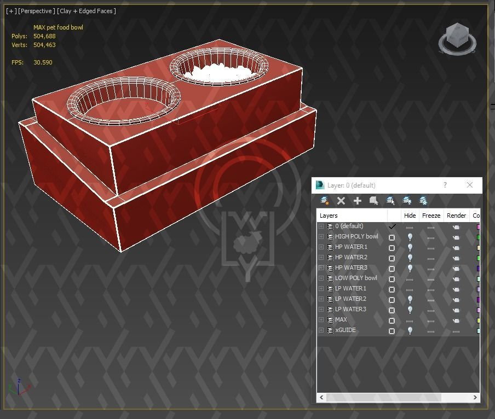Image resolution: width=495 pixels, height=419 pixels.
Task: Unhide LP WATER2 layer via lightbulb
Action: coord(410,299)
